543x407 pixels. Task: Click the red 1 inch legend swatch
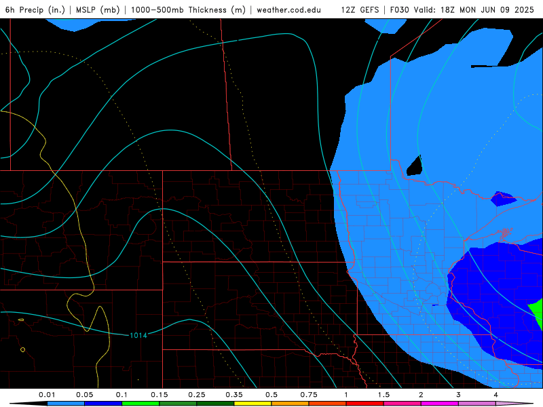click(365, 404)
